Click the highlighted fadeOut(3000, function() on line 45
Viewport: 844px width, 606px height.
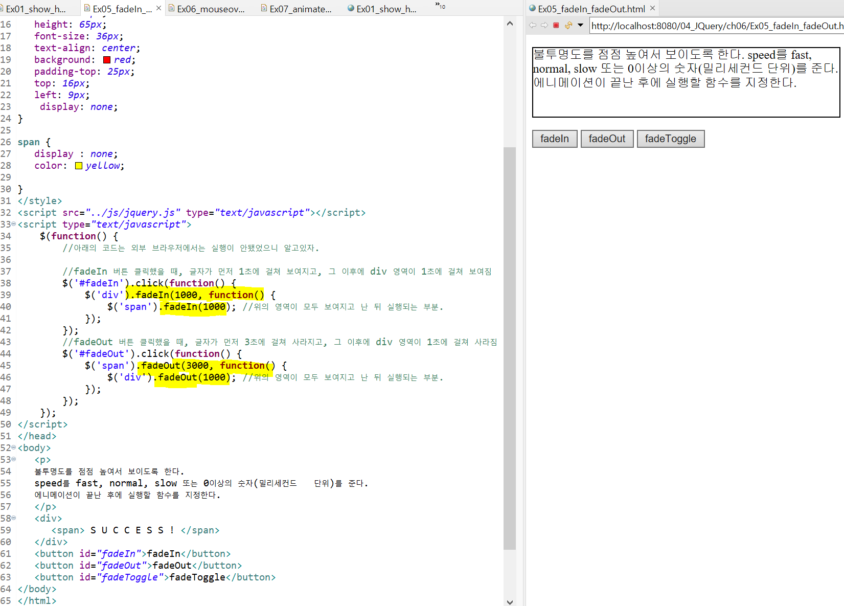tap(208, 366)
